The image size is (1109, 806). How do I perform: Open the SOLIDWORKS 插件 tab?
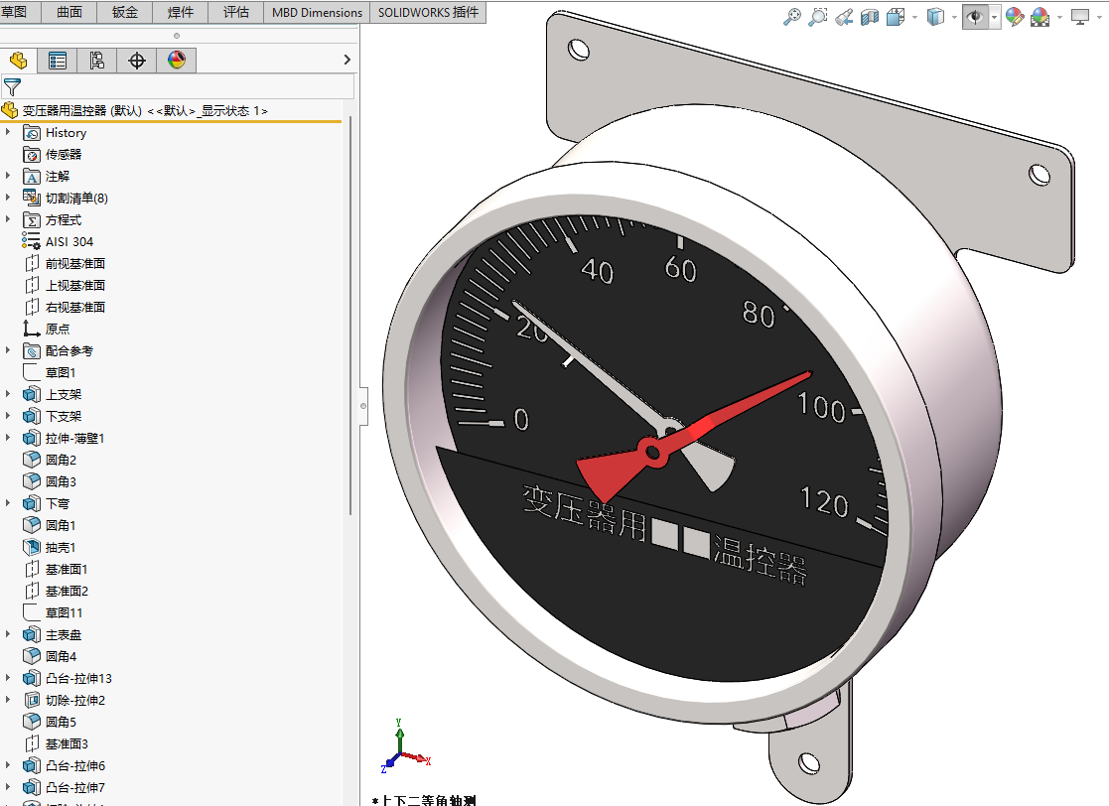428,12
